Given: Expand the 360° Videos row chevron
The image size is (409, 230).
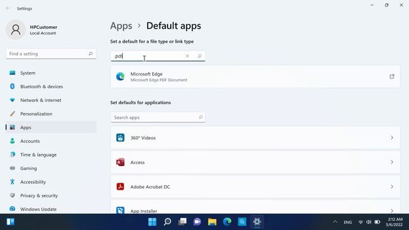Looking at the screenshot, I should point(392,138).
